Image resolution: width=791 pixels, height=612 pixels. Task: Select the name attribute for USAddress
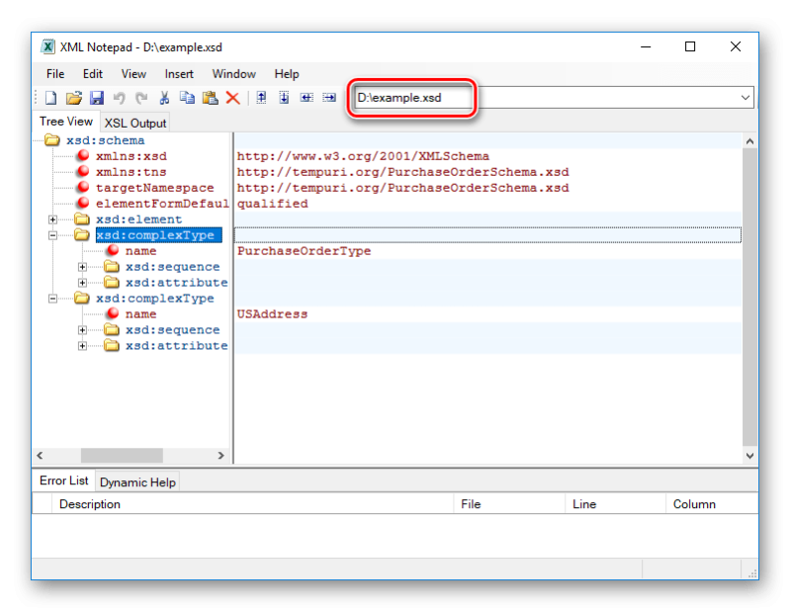coord(140,314)
